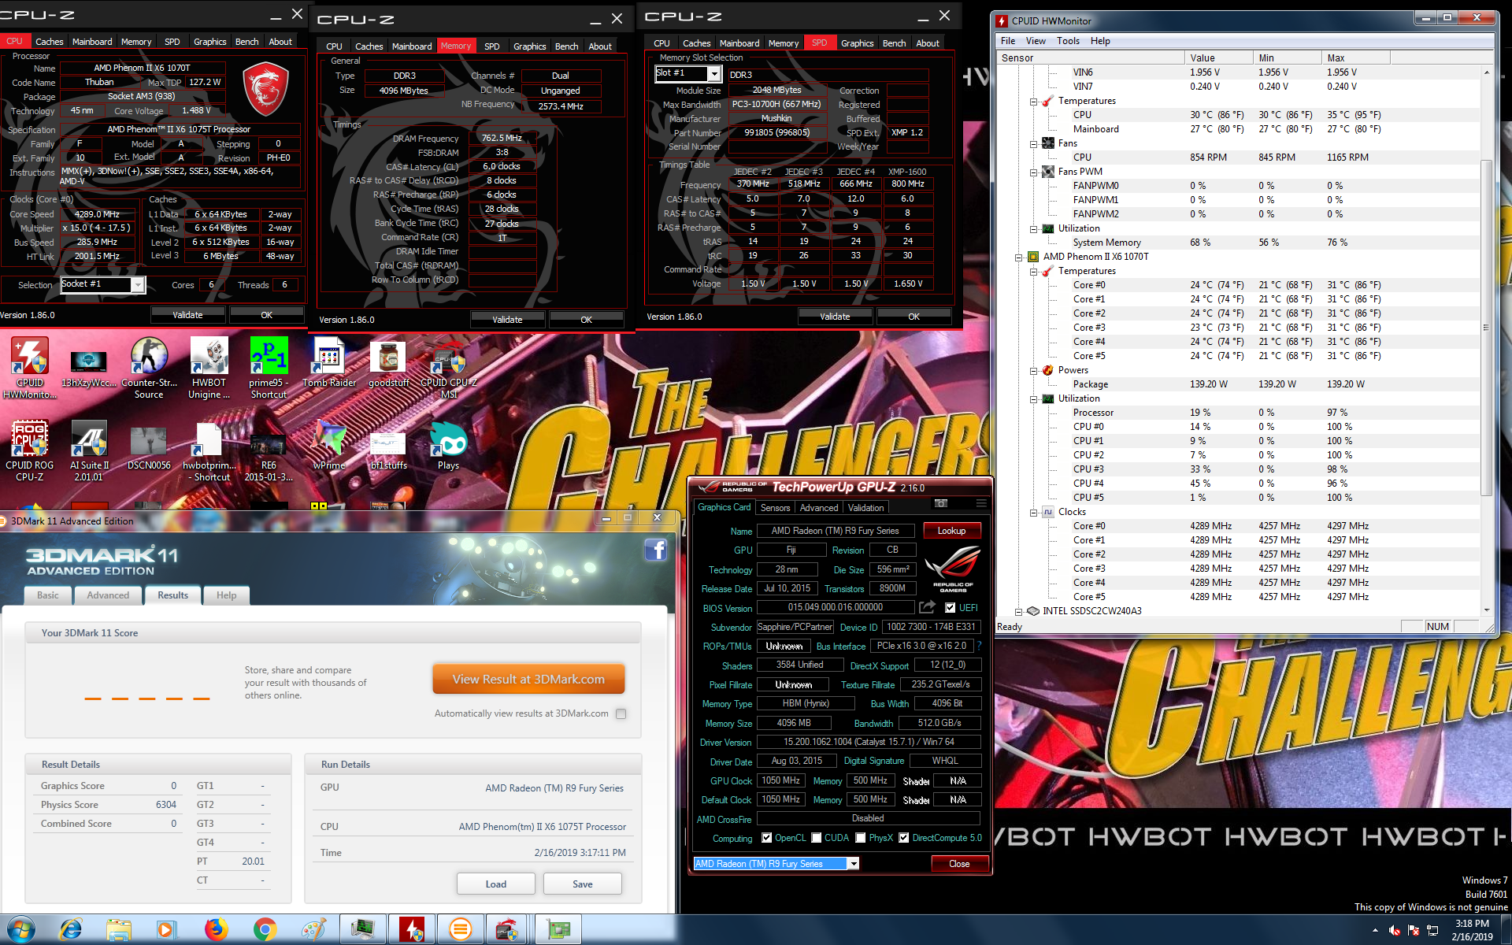Image resolution: width=1512 pixels, height=945 pixels.
Task: Collapse Clocks node in HWMonitor
Action: pyautogui.click(x=1033, y=512)
